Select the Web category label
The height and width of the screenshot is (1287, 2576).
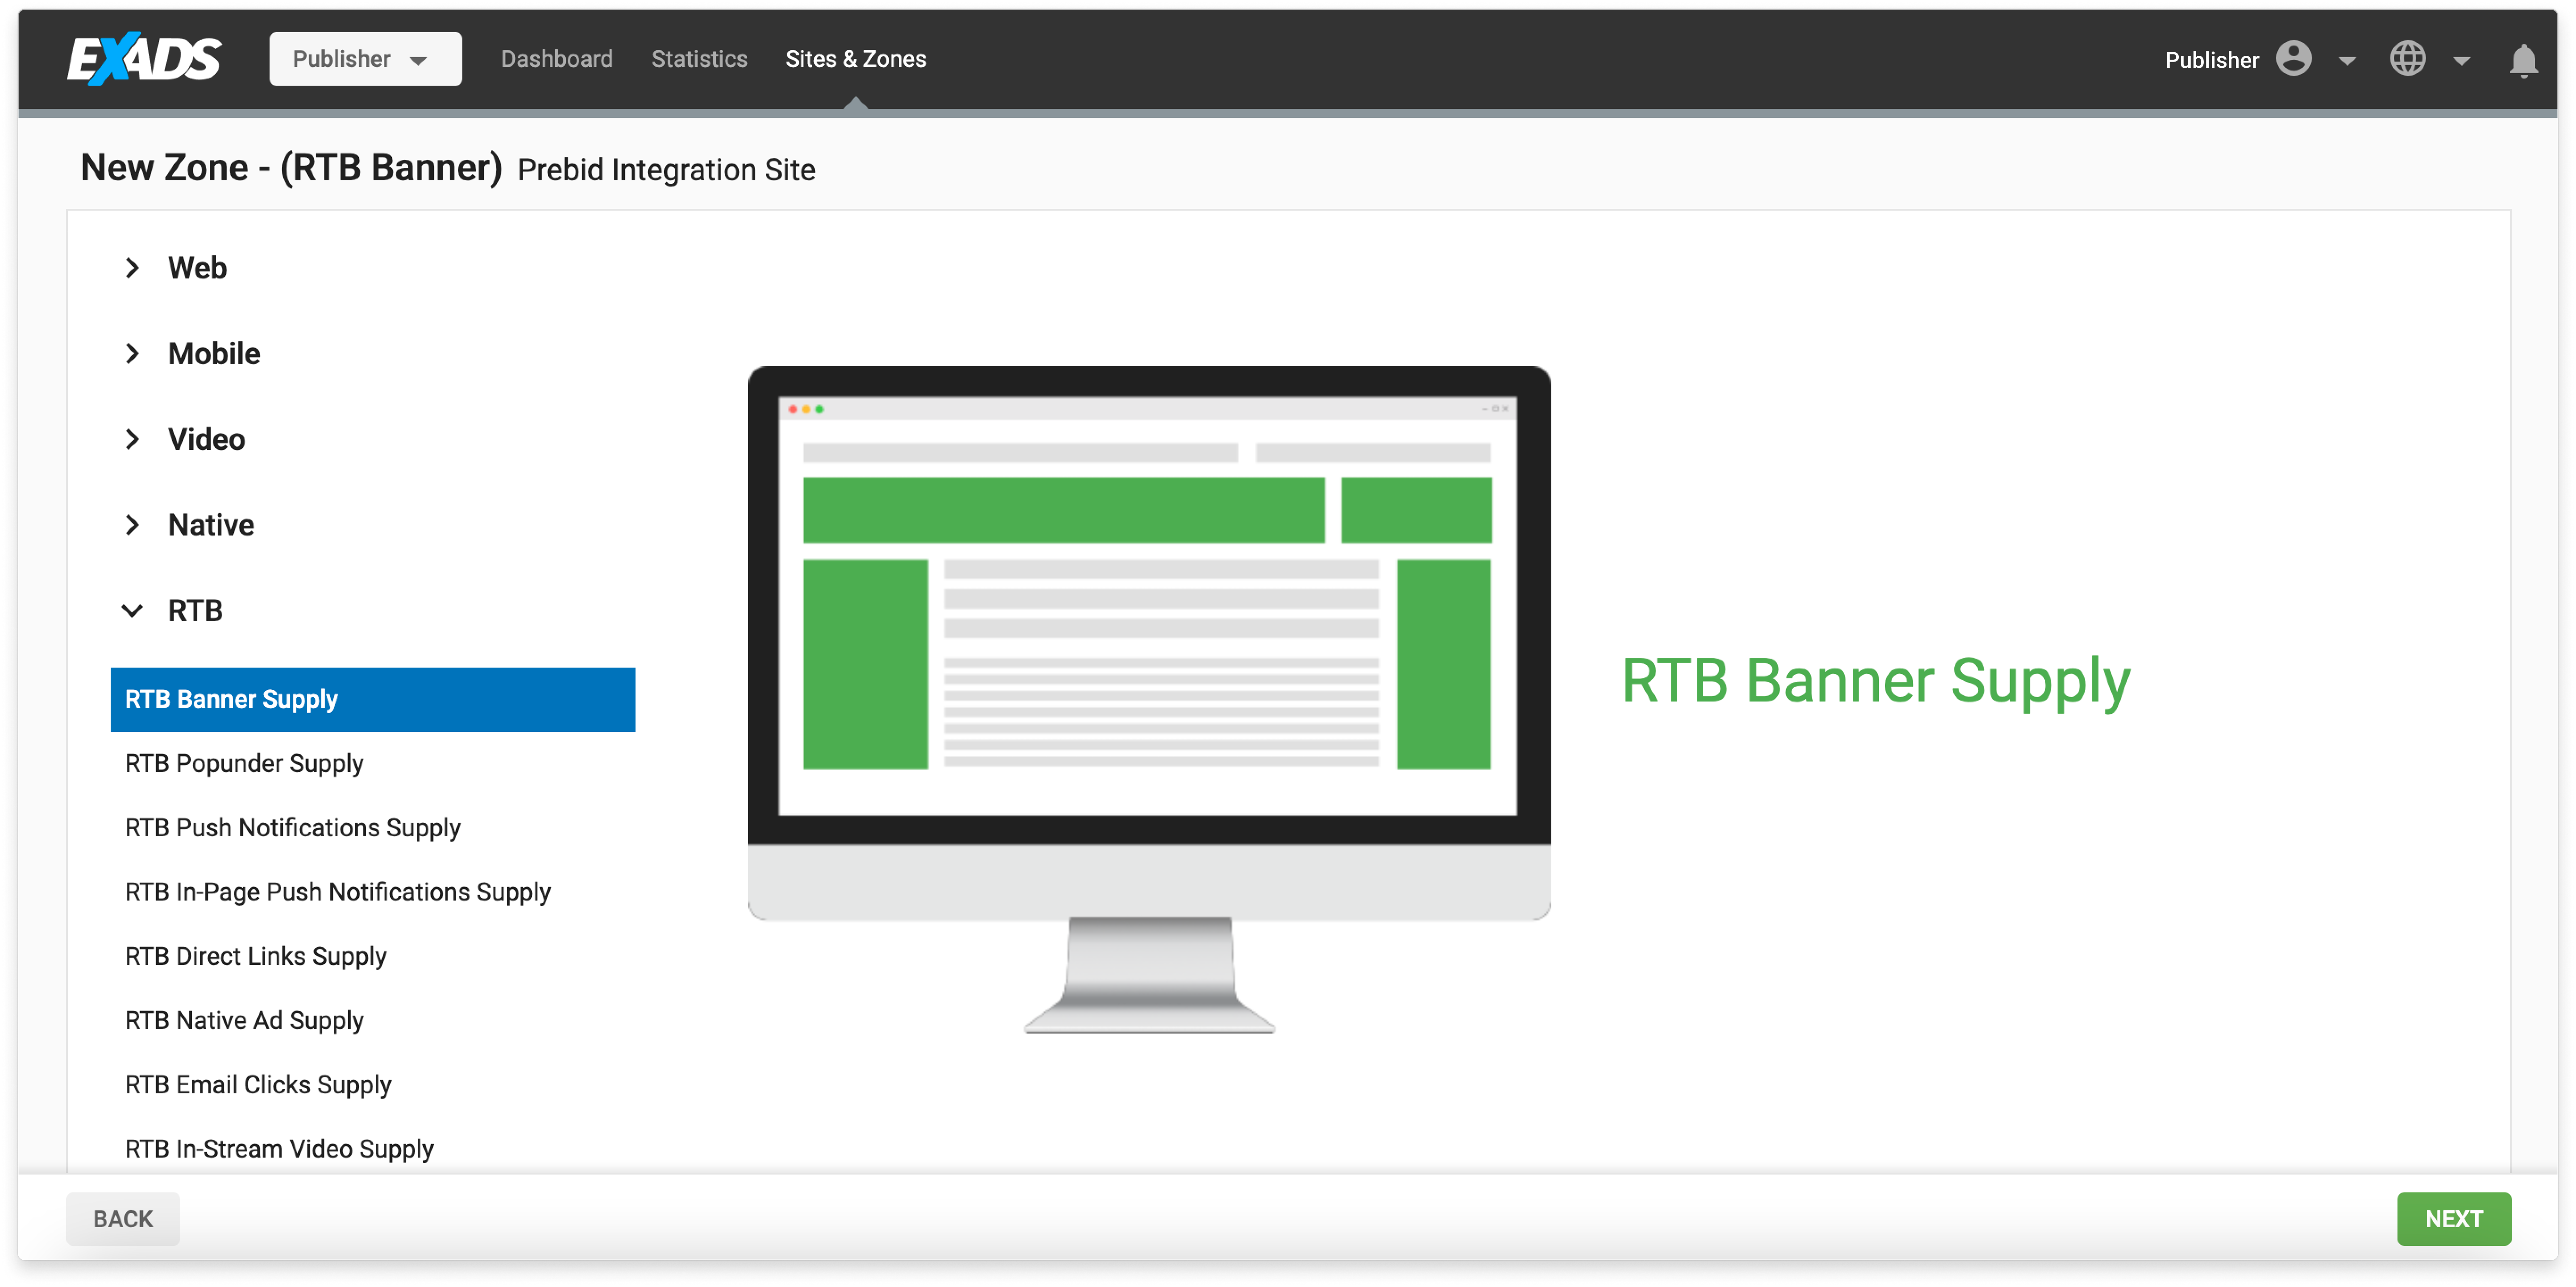[197, 268]
